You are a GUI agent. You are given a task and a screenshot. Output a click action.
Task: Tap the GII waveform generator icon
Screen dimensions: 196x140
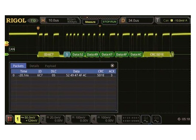tap(156, 119)
